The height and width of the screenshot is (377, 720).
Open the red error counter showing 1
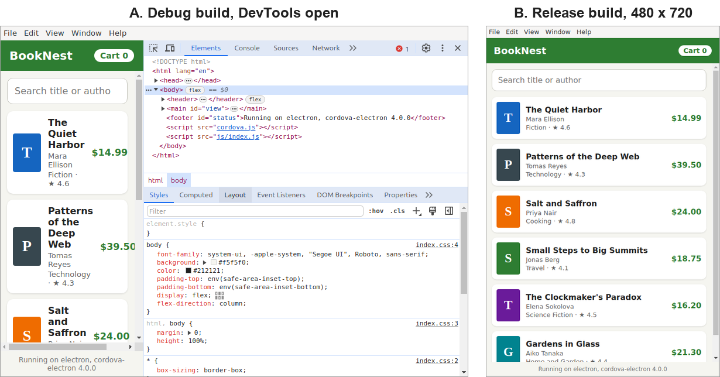pos(402,49)
